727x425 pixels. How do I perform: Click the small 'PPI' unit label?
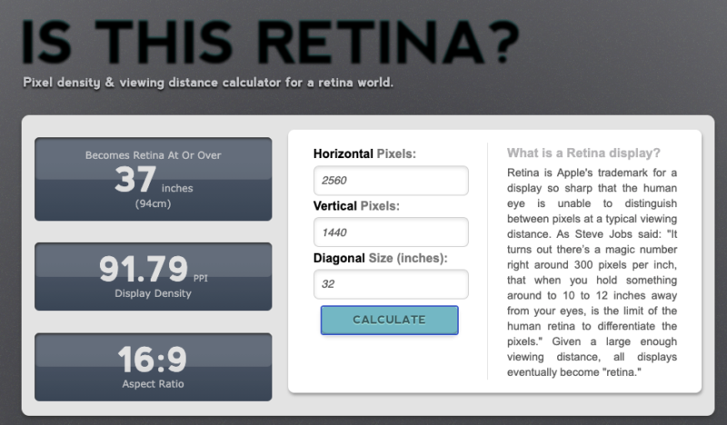(201, 277)
